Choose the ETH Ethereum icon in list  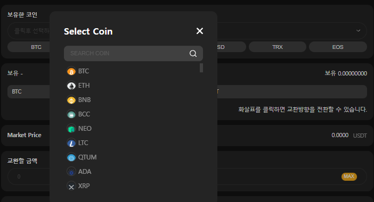(71, 86)
